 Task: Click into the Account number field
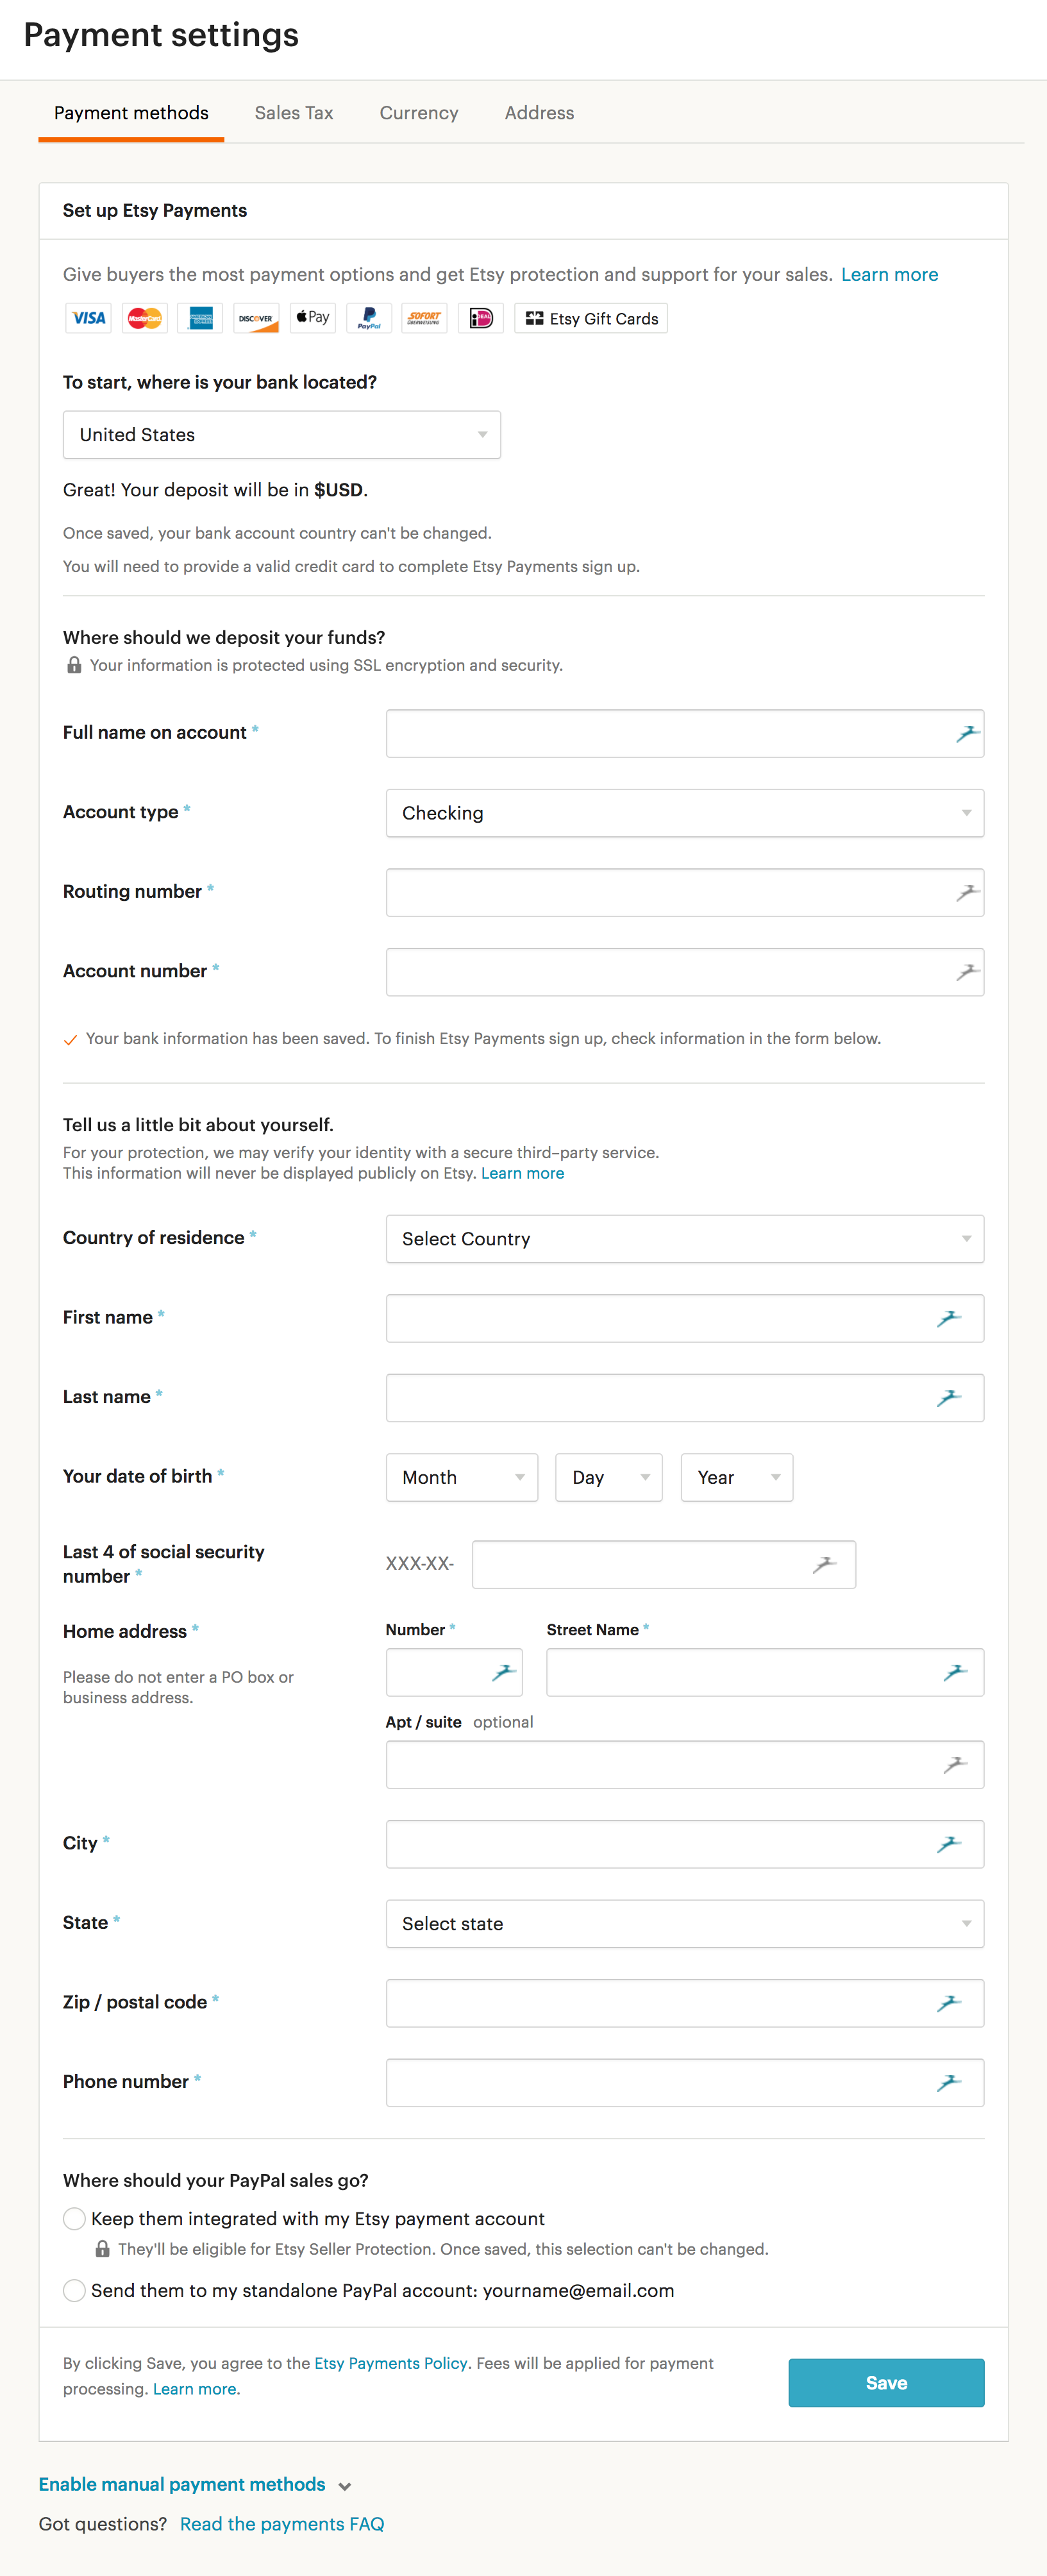685,972
